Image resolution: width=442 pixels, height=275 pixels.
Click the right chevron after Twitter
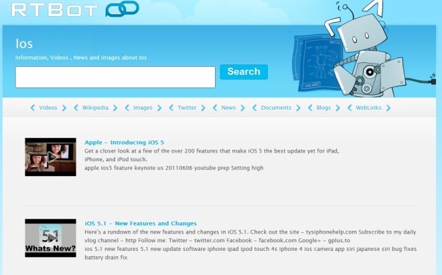coord(203,108)
